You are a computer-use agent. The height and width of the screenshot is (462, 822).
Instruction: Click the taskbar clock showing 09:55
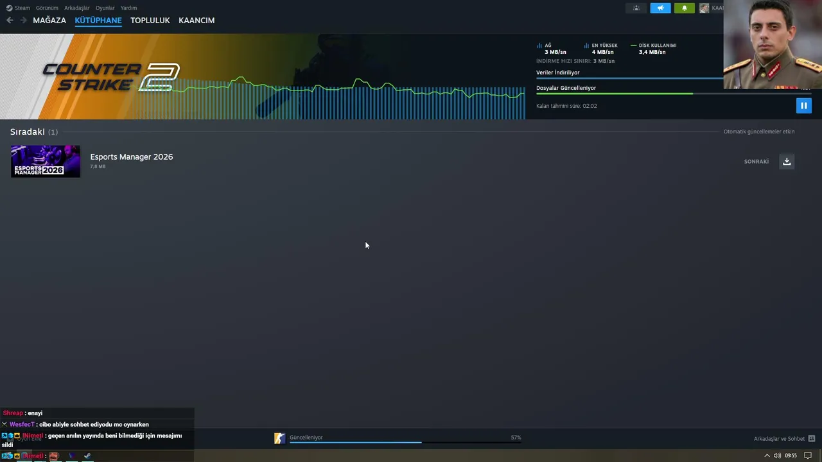tap(791, 456)
